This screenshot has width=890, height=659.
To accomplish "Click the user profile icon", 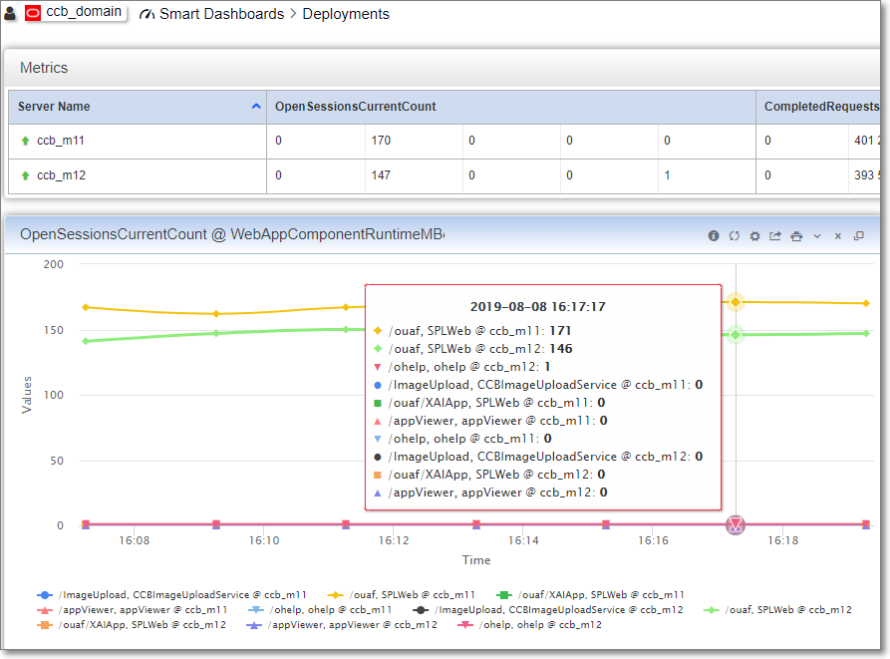I will click(x=10, y=14).
